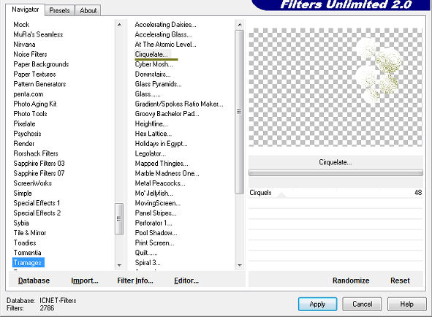Viewport: 432px width, 317px height.
Task: Click the category list scroll-up arrow
Action: (x=119, y=25)
